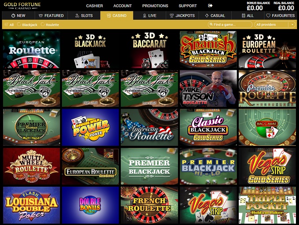Screen dimensions: 299x225
Task: Open the ALL games tab
Action: 248,16
